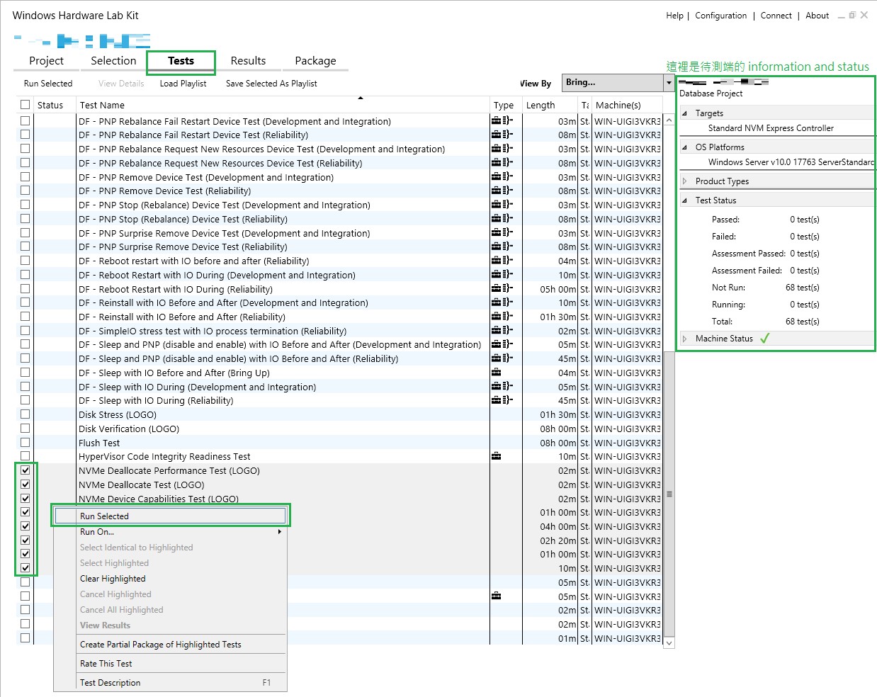Select 'Flush Test' test name

(x=99, y=443)
